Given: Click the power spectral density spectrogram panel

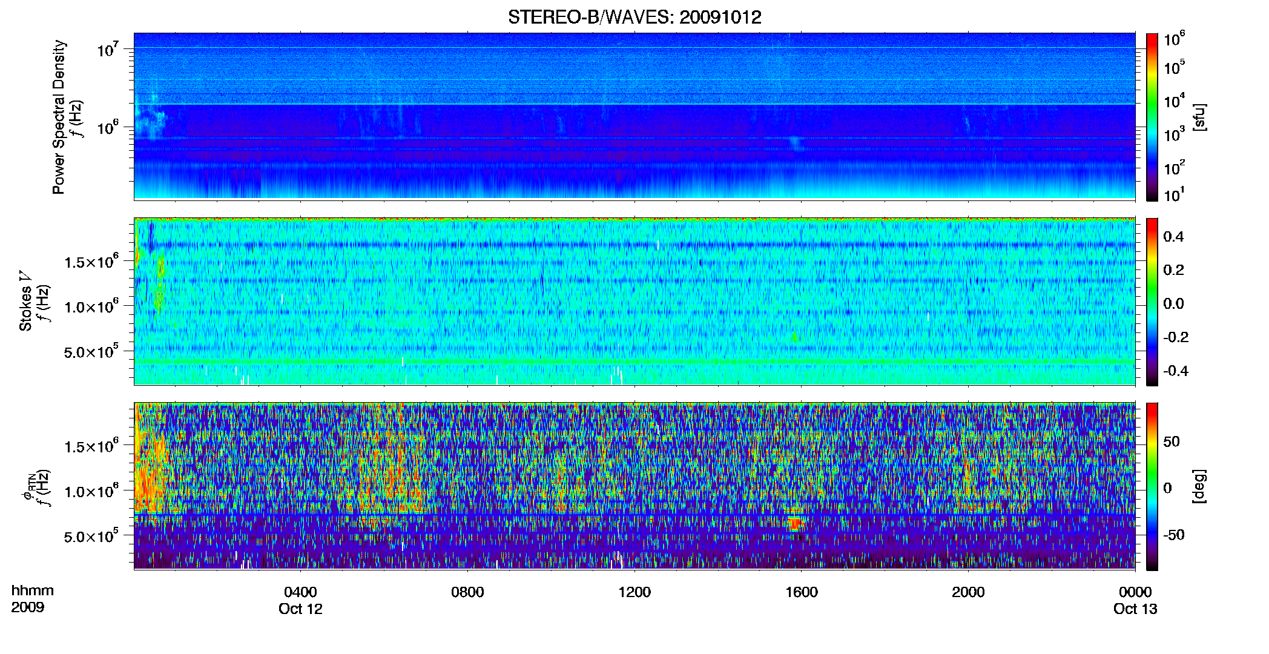Looking at the screenshot, I should [634, 116].
